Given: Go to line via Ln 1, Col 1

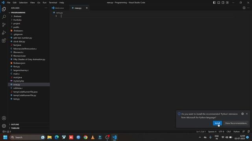Looking at the screenshot, I should click(x=201, y=132).
